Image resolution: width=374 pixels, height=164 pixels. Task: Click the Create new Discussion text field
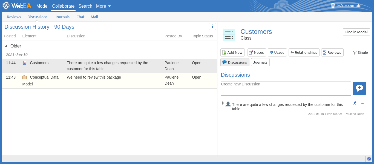286,88
